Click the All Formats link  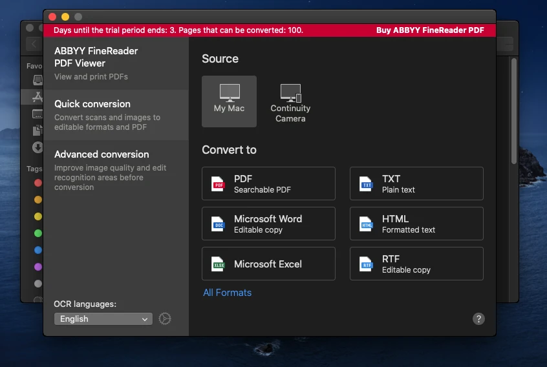click(x=227, y=293)
